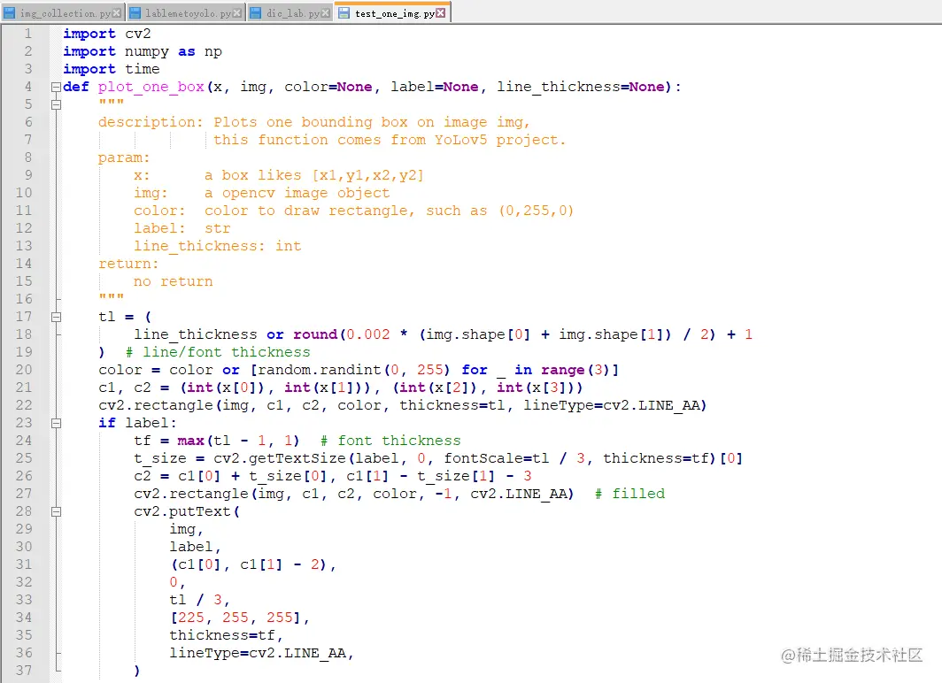Collapse the docstring fold at line 5

coord(56,104)
